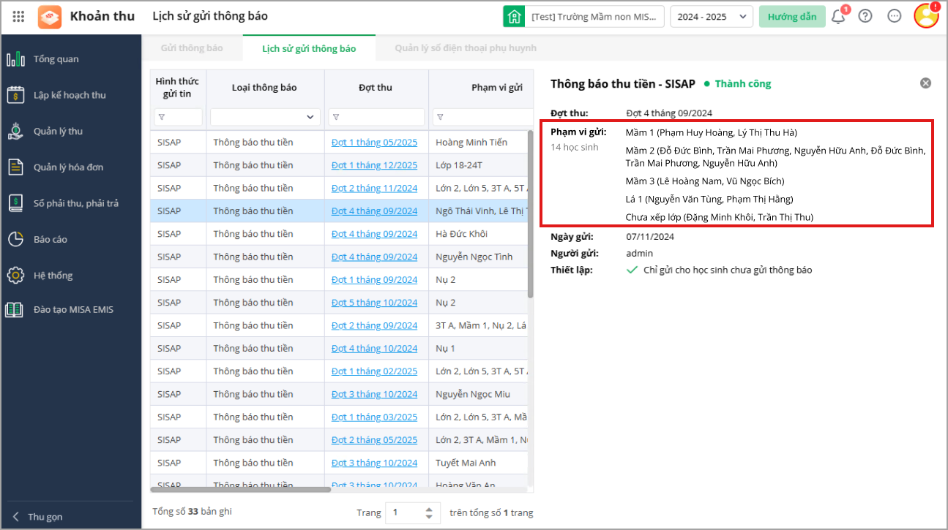The image size is (948, 530).
Task: Sort by Đợt thu column header
Action: [376, 88]
